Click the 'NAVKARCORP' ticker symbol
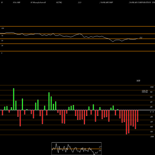The width and height of the screenshot is (155, 155). (x=107, y=2)
